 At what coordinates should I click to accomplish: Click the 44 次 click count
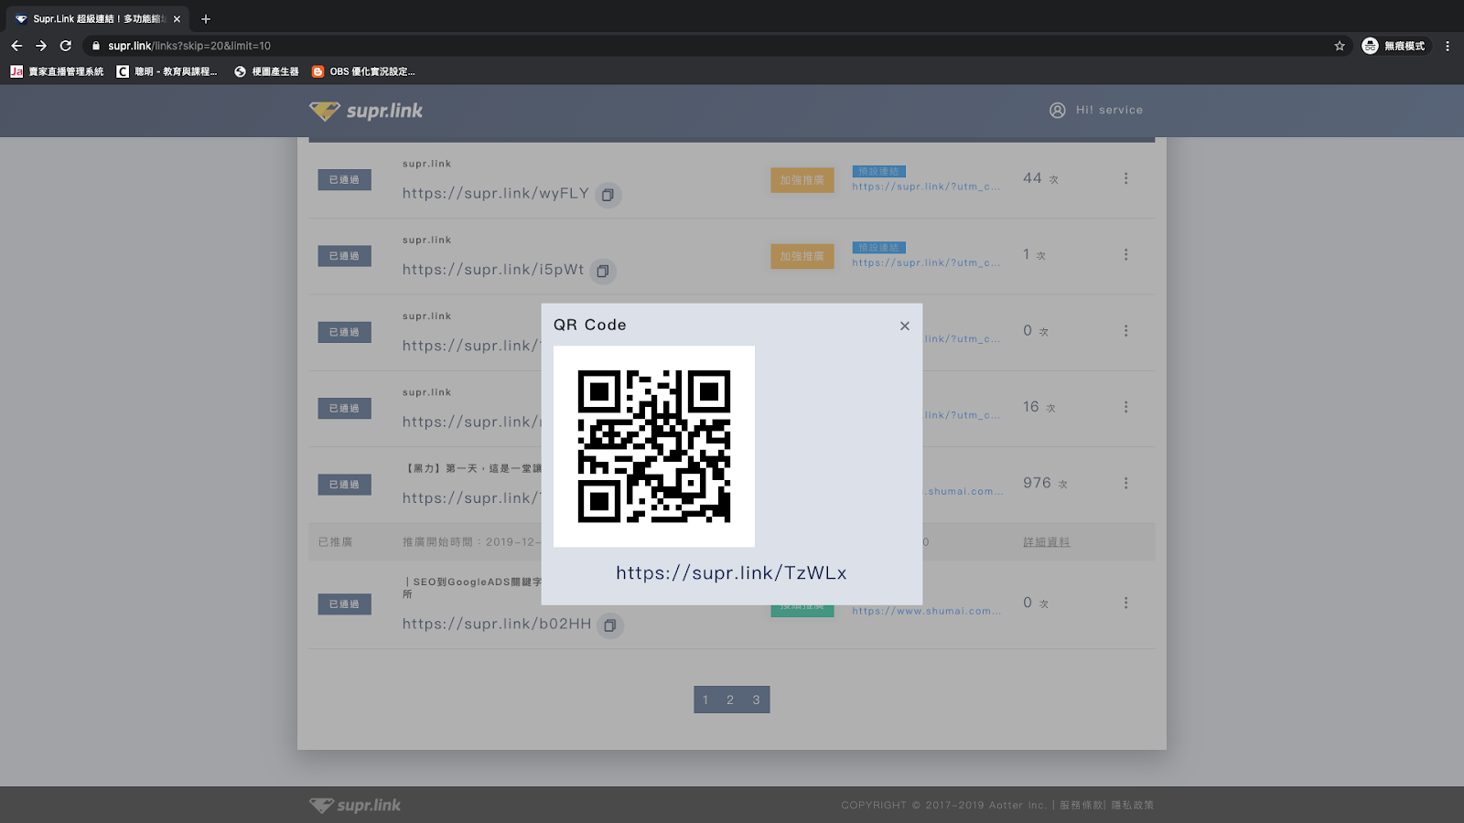(x=1040, y=178)
